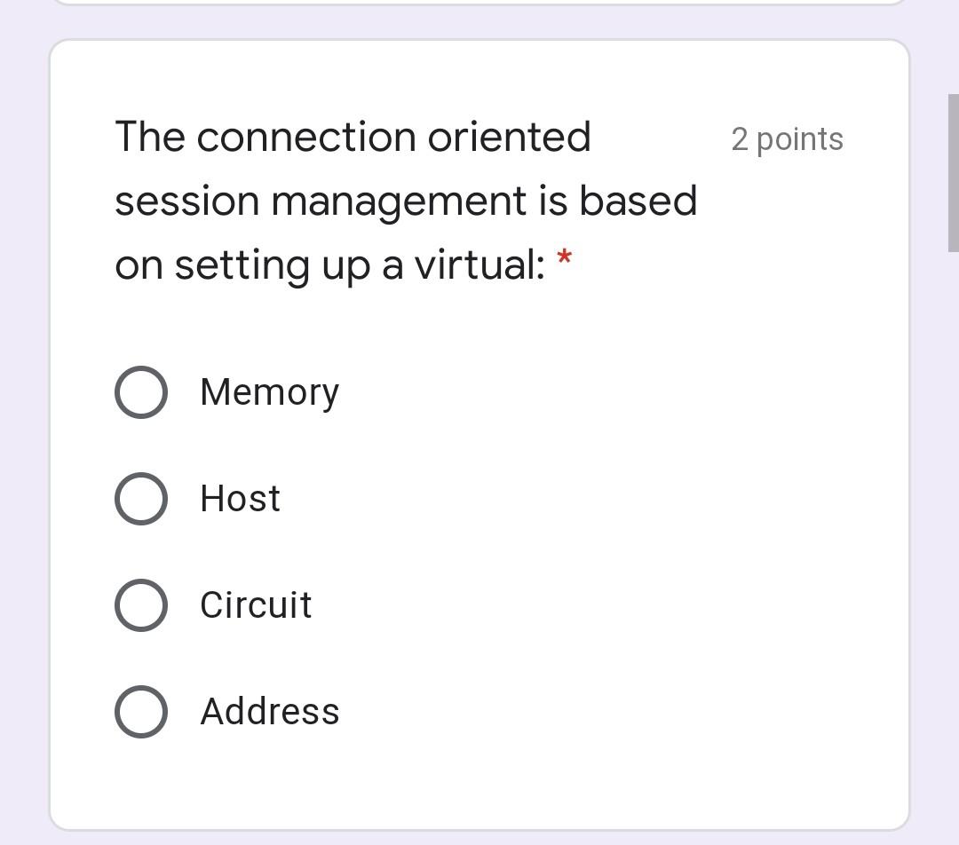Select the Host radio button

click(140, 498)
